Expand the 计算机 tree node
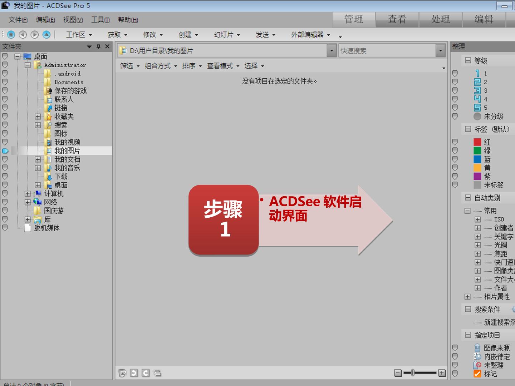 [x=28, y=194]
